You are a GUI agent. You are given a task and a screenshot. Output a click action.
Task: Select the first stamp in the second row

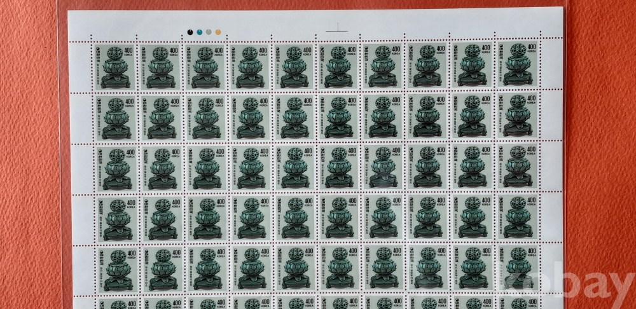click(x=115, y=117)
